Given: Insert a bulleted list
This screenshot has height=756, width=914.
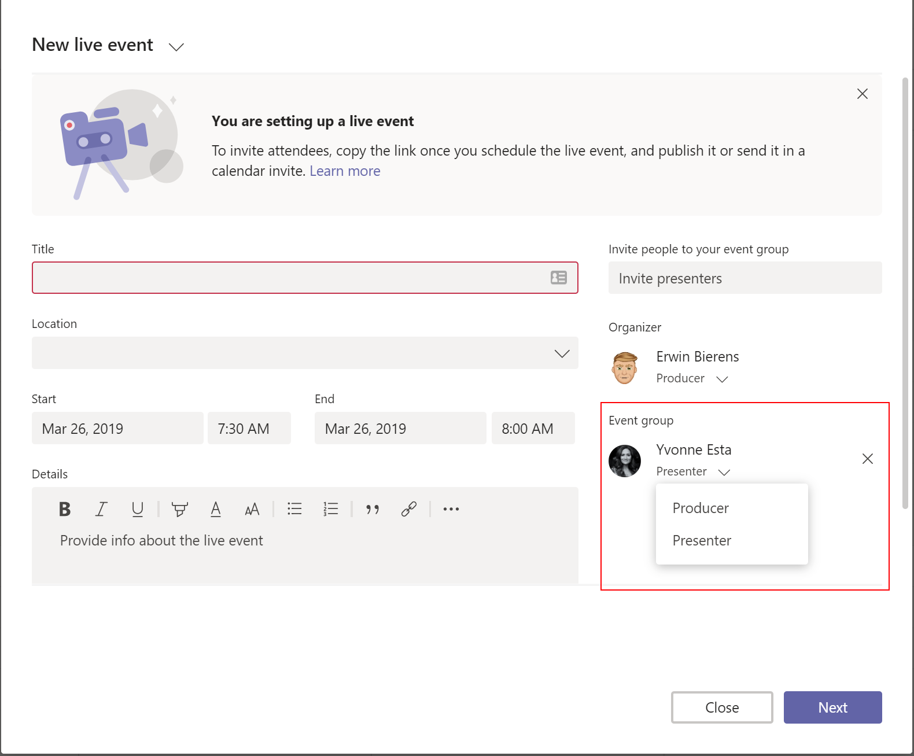Looking at the screenshot, I should coord(294,509).
